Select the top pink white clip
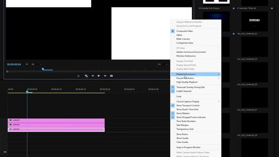Image resolution: width=279 pixels, height=157 pixels. point(56,120)
